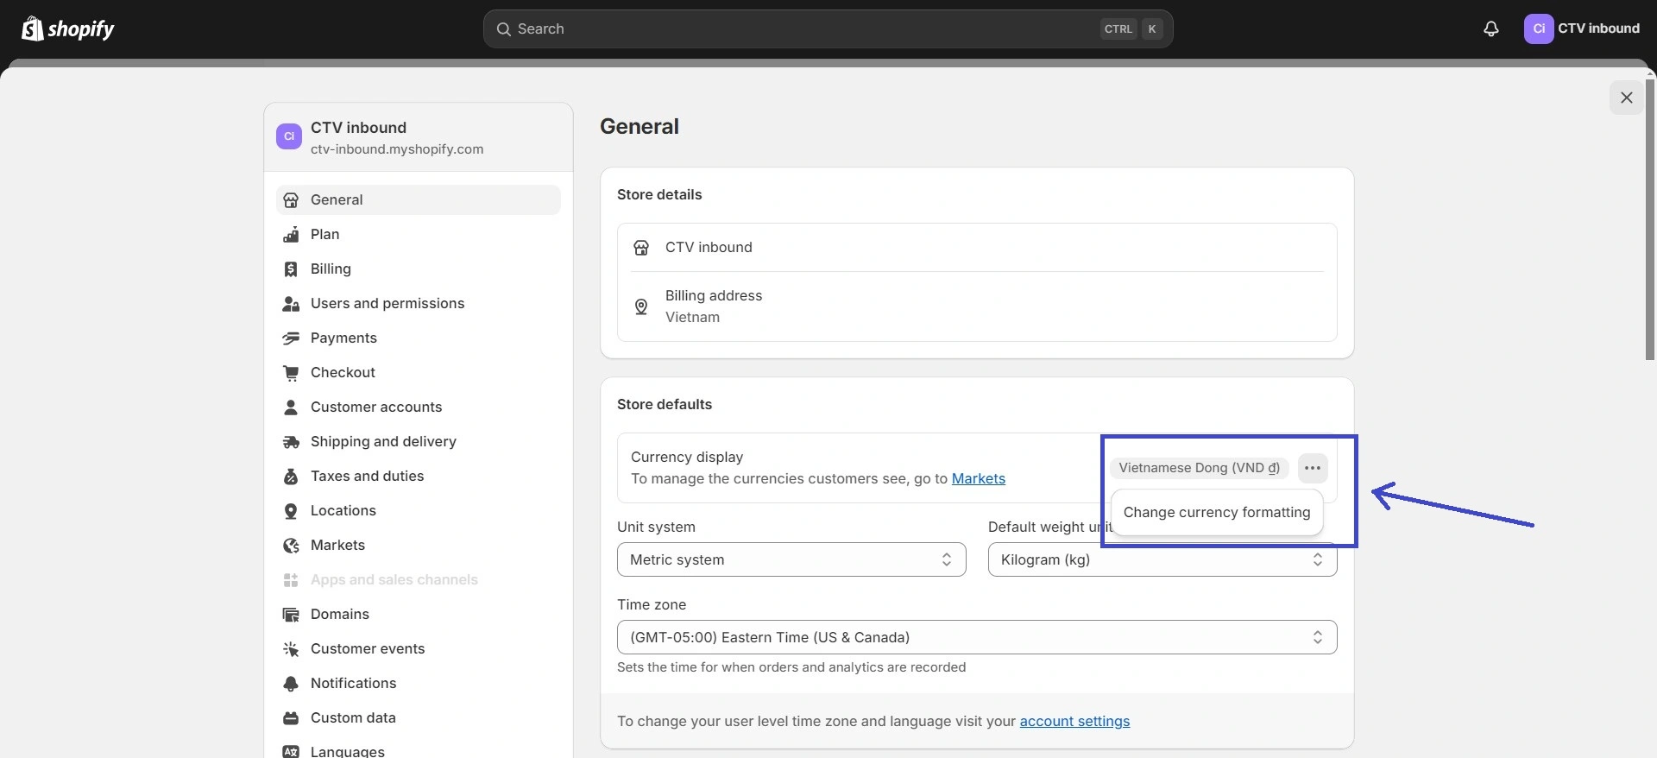Click the Customer accounts person icon
1657x758 pixels.
point(291,407)
